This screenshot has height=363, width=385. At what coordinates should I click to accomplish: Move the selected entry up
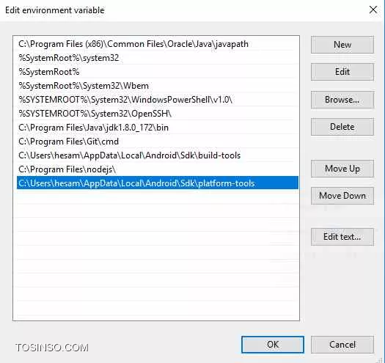[x=342, y=169]
